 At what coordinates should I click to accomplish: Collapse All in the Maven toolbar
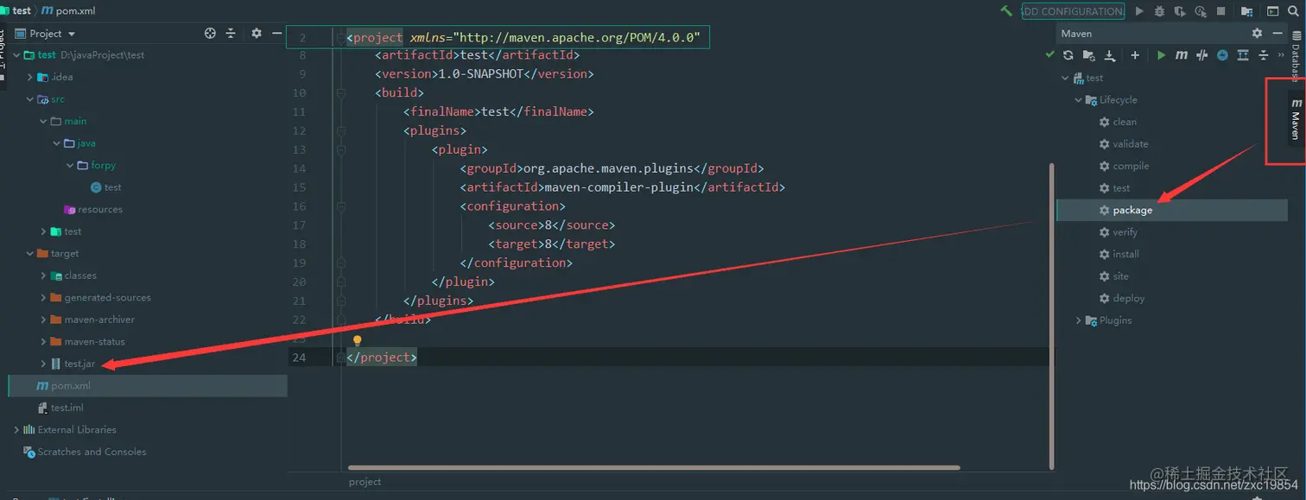pos(1263,55)
